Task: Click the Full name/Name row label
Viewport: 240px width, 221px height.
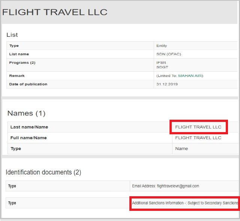Action: 28,138
